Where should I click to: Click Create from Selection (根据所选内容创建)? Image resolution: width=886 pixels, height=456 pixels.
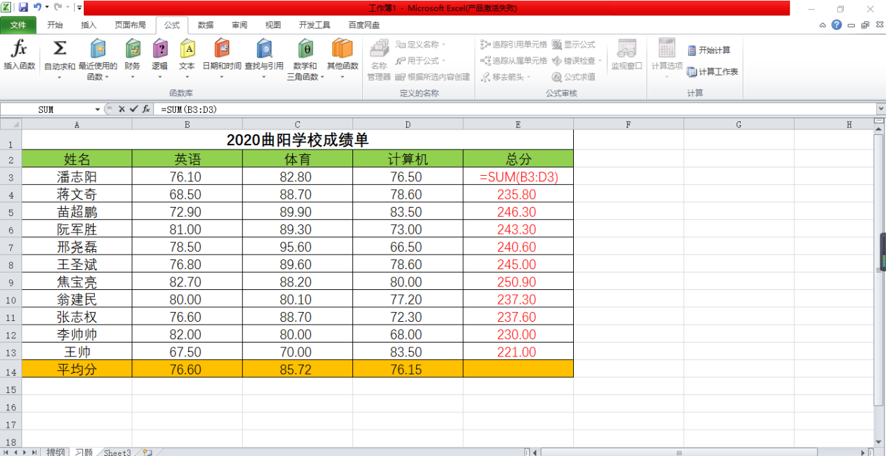[x=433, y=77]
